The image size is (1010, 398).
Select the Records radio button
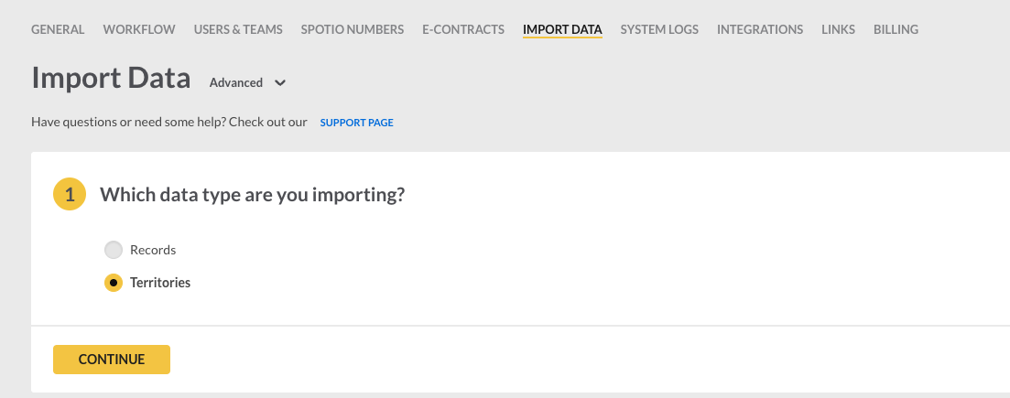tap(114, 250)
